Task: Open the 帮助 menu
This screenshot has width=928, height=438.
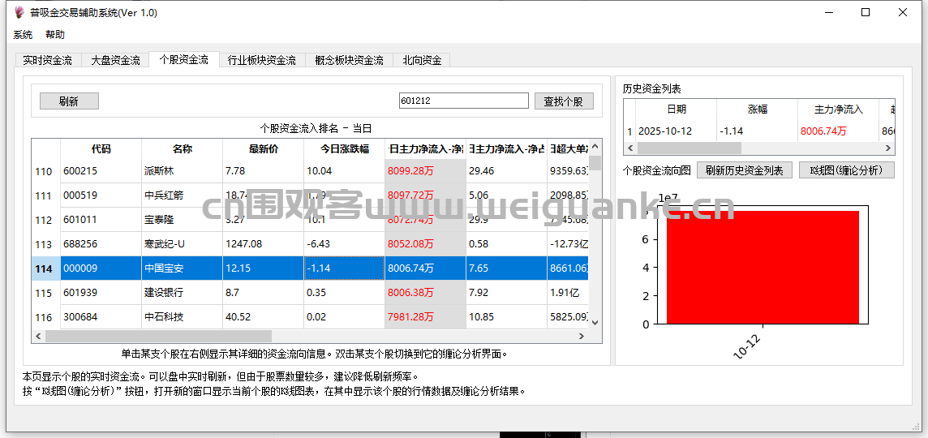Action: [55, 34]
